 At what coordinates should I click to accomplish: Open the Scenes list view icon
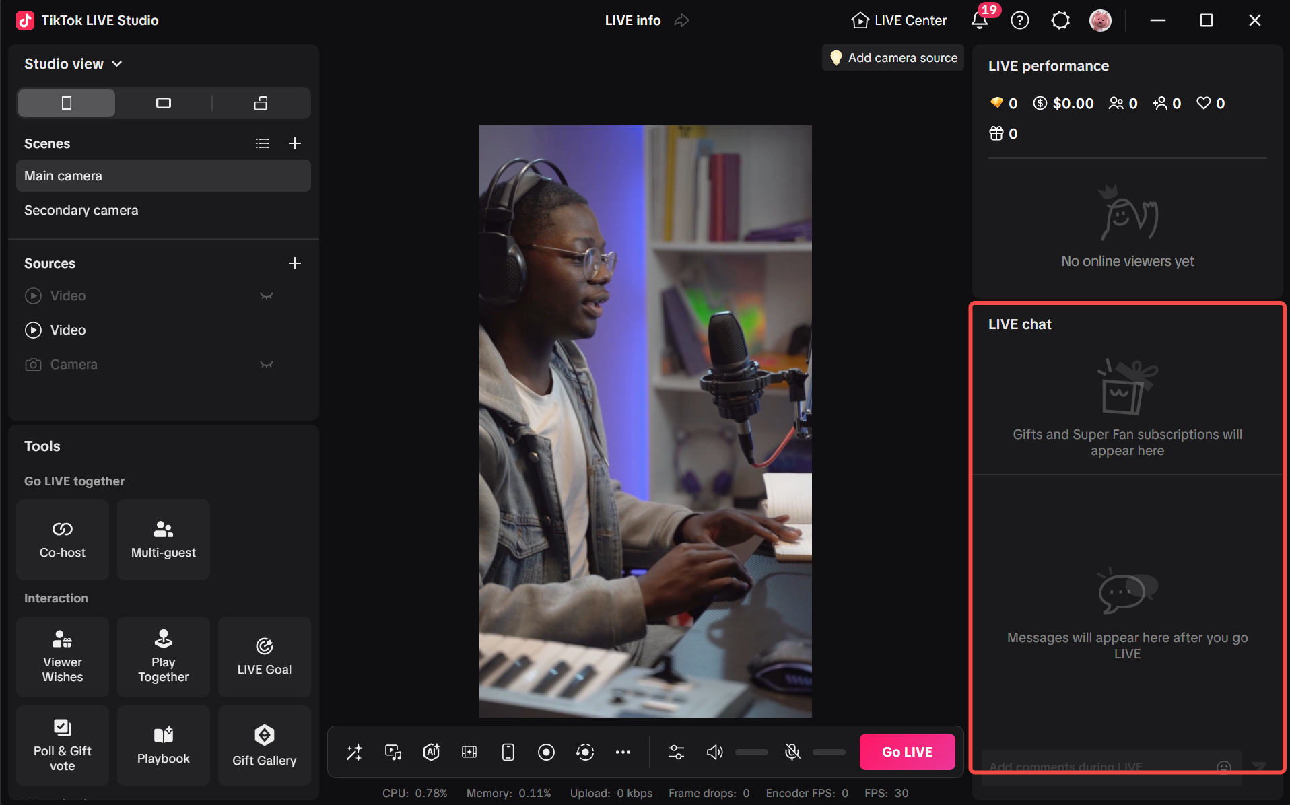tap(263, 143)
